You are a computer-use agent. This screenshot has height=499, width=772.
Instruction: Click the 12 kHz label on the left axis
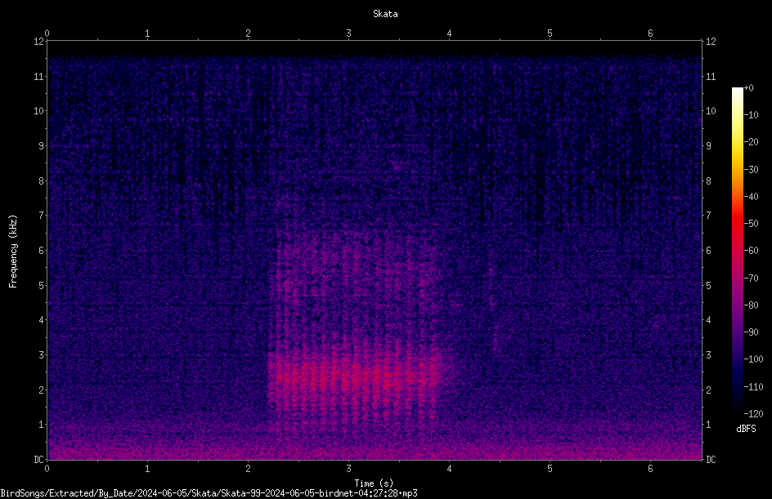39,42
